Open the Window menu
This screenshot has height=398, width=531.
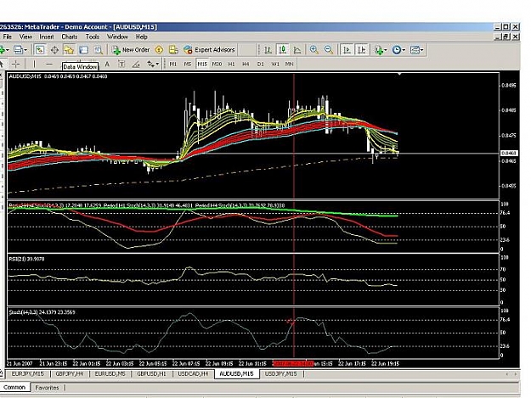point(117,36)
